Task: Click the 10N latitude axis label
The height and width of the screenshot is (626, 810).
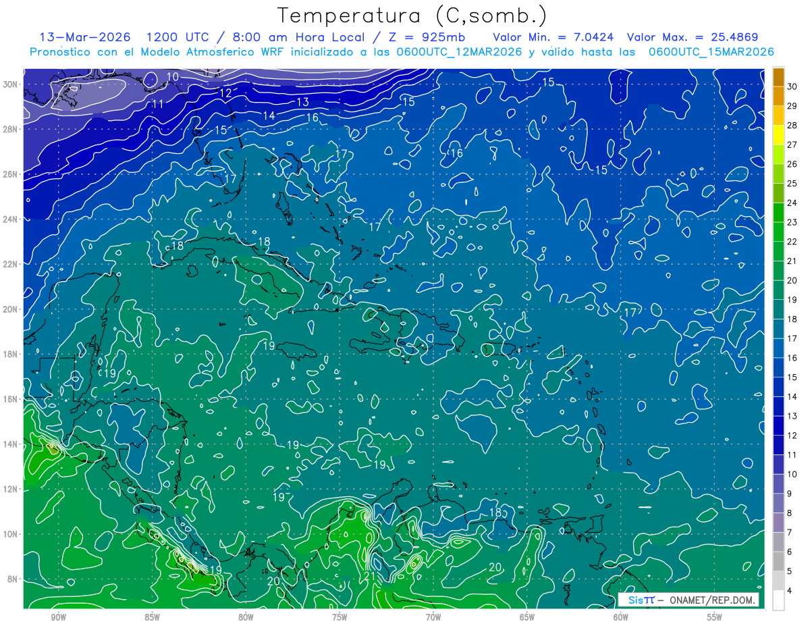Action: 11,534
